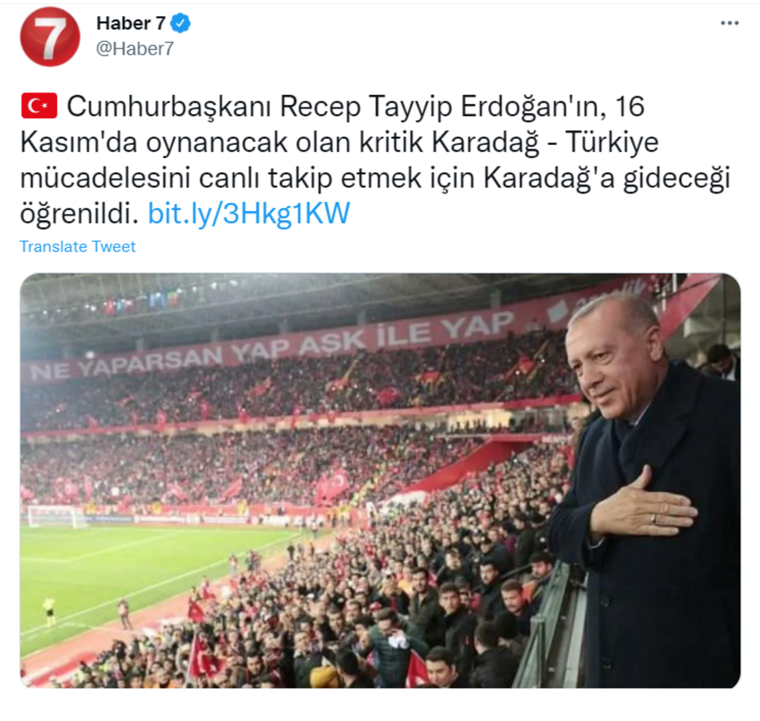Click the blue verified checkmark badge
This screenshot has height=721, width=760.
(180, 23)
